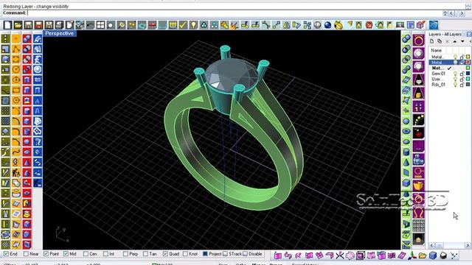Screen dimensions: 472x265
Task: Enable the Tan osnap checkbox
Action: pos(145,254)
